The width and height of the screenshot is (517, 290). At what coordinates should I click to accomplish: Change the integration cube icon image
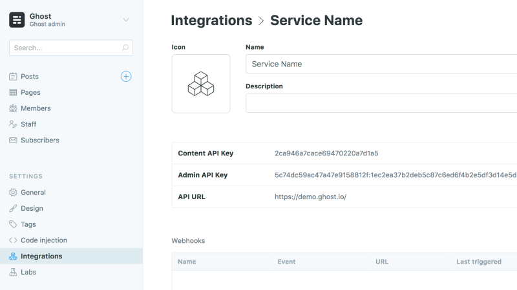click(201, 84)
